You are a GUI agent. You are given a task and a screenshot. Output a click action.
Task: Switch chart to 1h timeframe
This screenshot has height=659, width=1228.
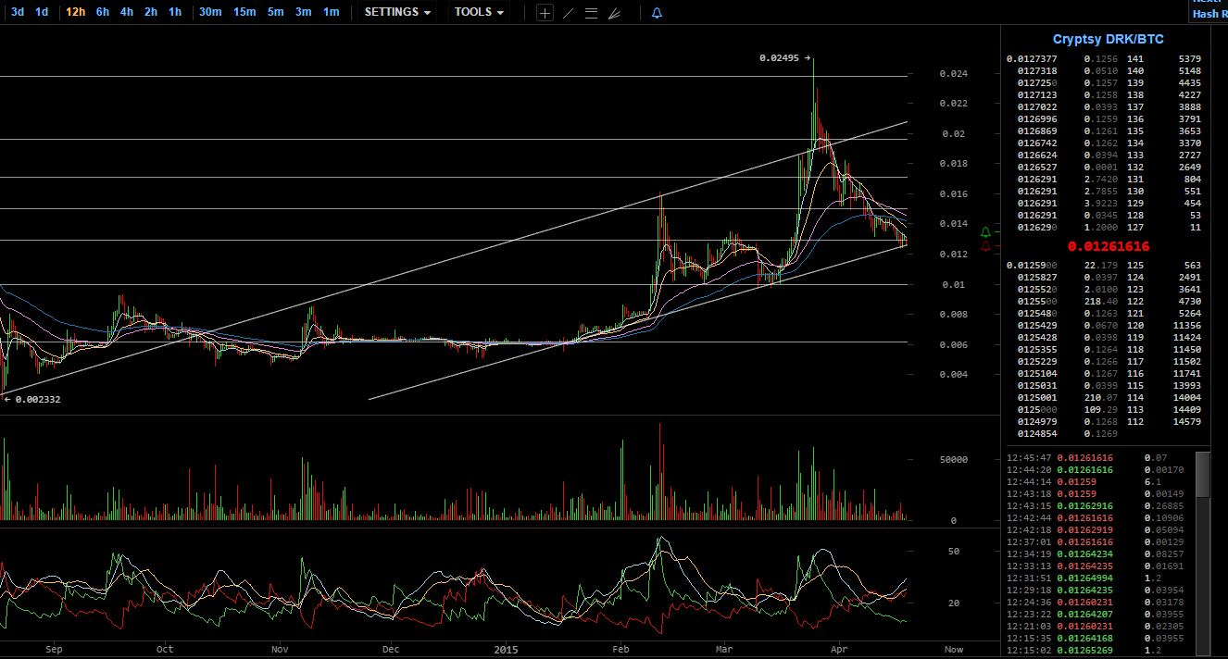pos(175,12)
